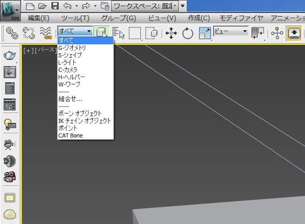Click the Unlink Selection icon
This screenshot has height=224, width=305.
[28, 33]
